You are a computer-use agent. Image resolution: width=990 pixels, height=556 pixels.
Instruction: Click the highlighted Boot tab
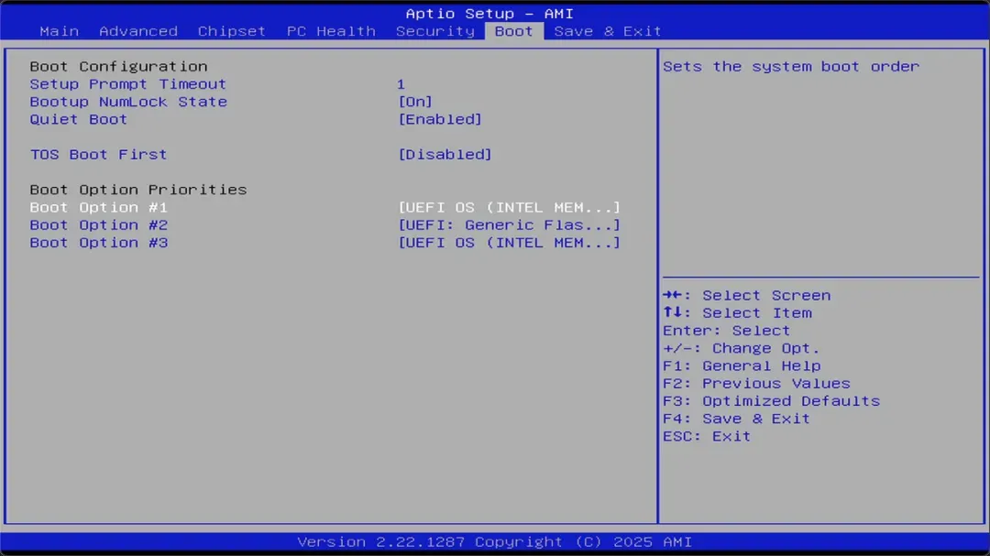pos(513,31)
